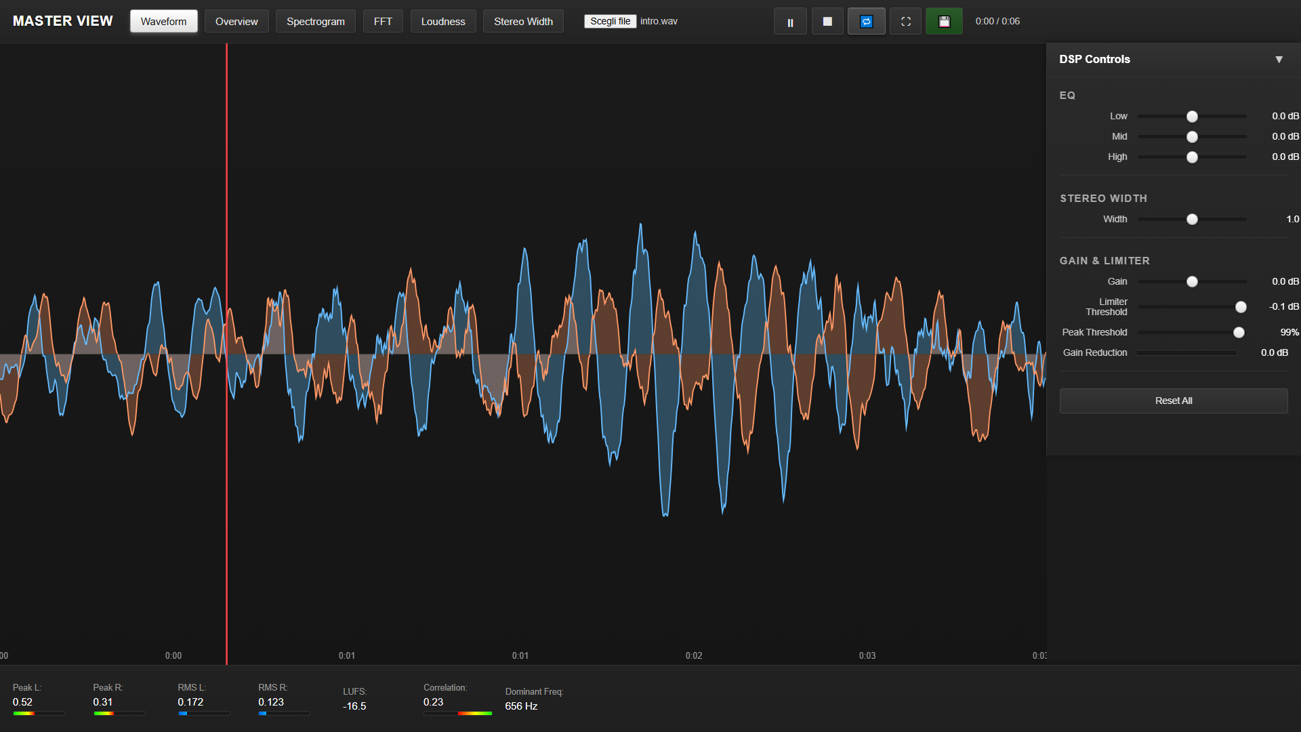The image size is (1301, 732).
Task: Open the Overview tab
Action: point(236,22)
